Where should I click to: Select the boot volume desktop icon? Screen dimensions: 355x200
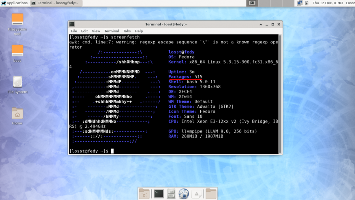pyautogui.click(x=17, y=53)
